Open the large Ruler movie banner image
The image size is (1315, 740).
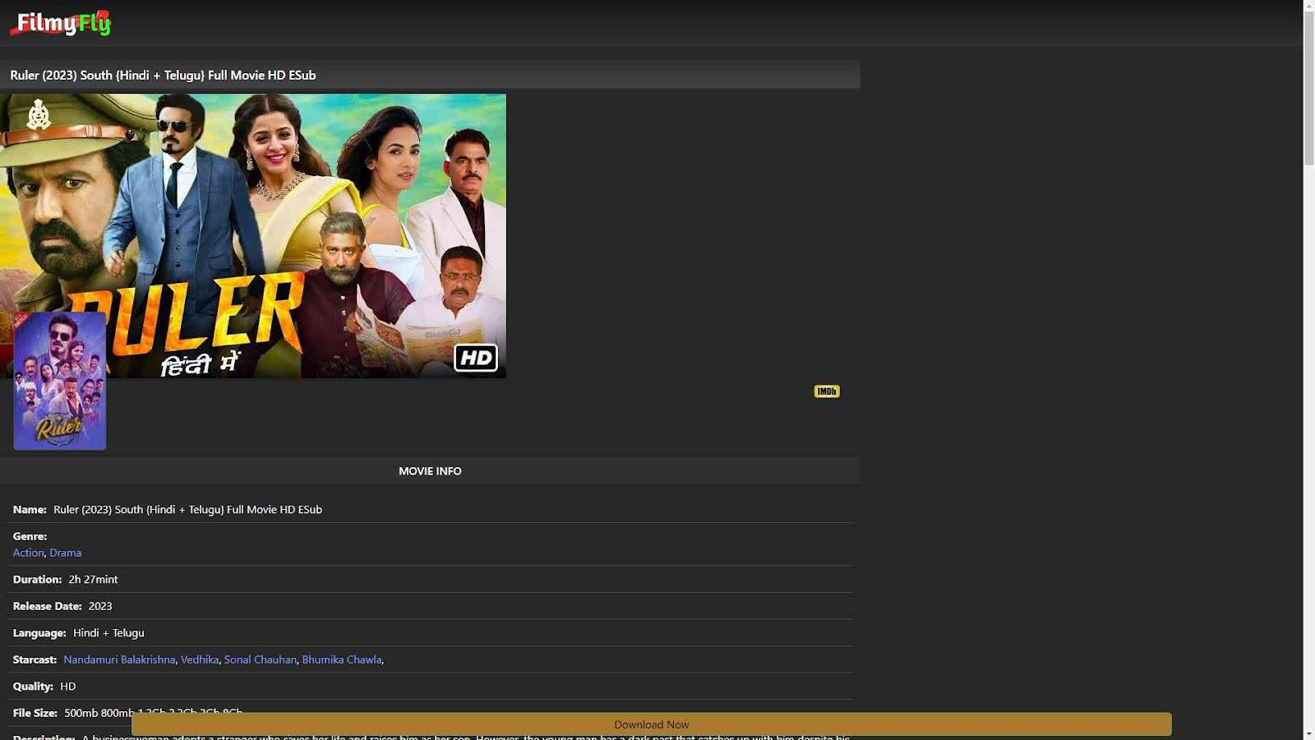pyautogui.click(x=253, y=236)
